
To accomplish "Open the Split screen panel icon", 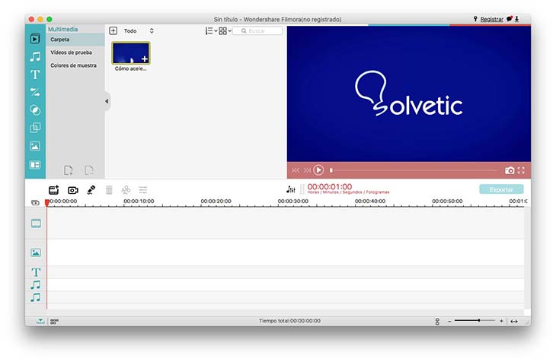I will pyautogui.click(x=35, y=165).
